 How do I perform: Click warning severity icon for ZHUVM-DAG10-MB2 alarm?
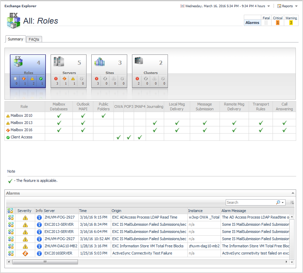[25, 246]
